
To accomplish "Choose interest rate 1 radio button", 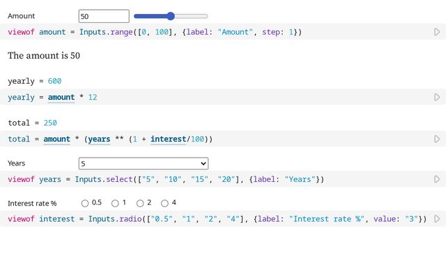I will 116,203.
